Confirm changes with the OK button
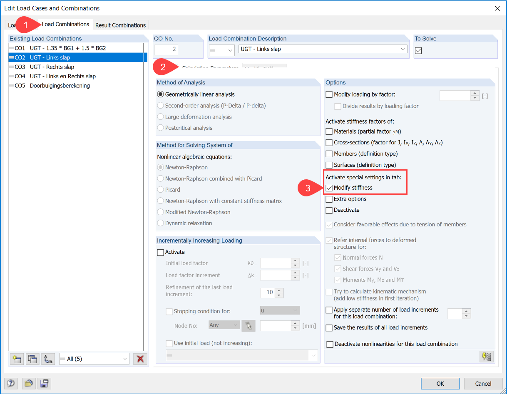The image size is (507, 394). point(440,383)
